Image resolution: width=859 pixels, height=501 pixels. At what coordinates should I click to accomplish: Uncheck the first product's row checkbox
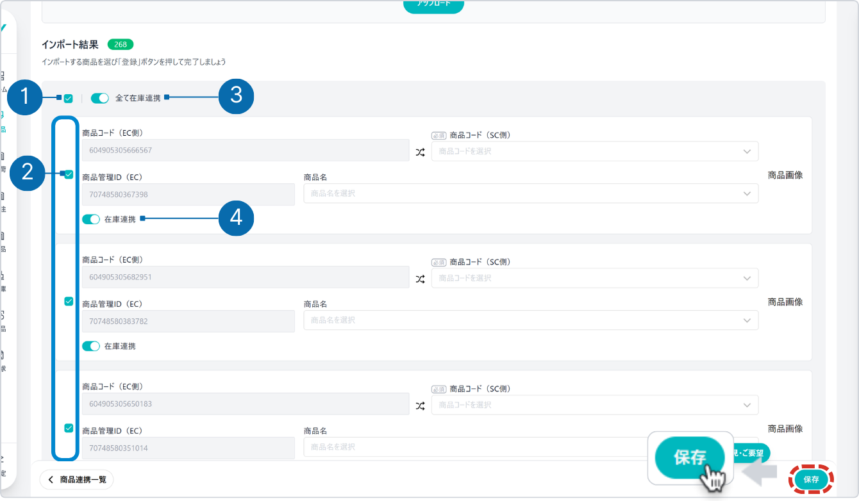[69, 174]
